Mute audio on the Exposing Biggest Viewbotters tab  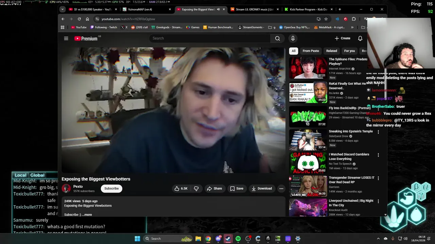[218, 9]
